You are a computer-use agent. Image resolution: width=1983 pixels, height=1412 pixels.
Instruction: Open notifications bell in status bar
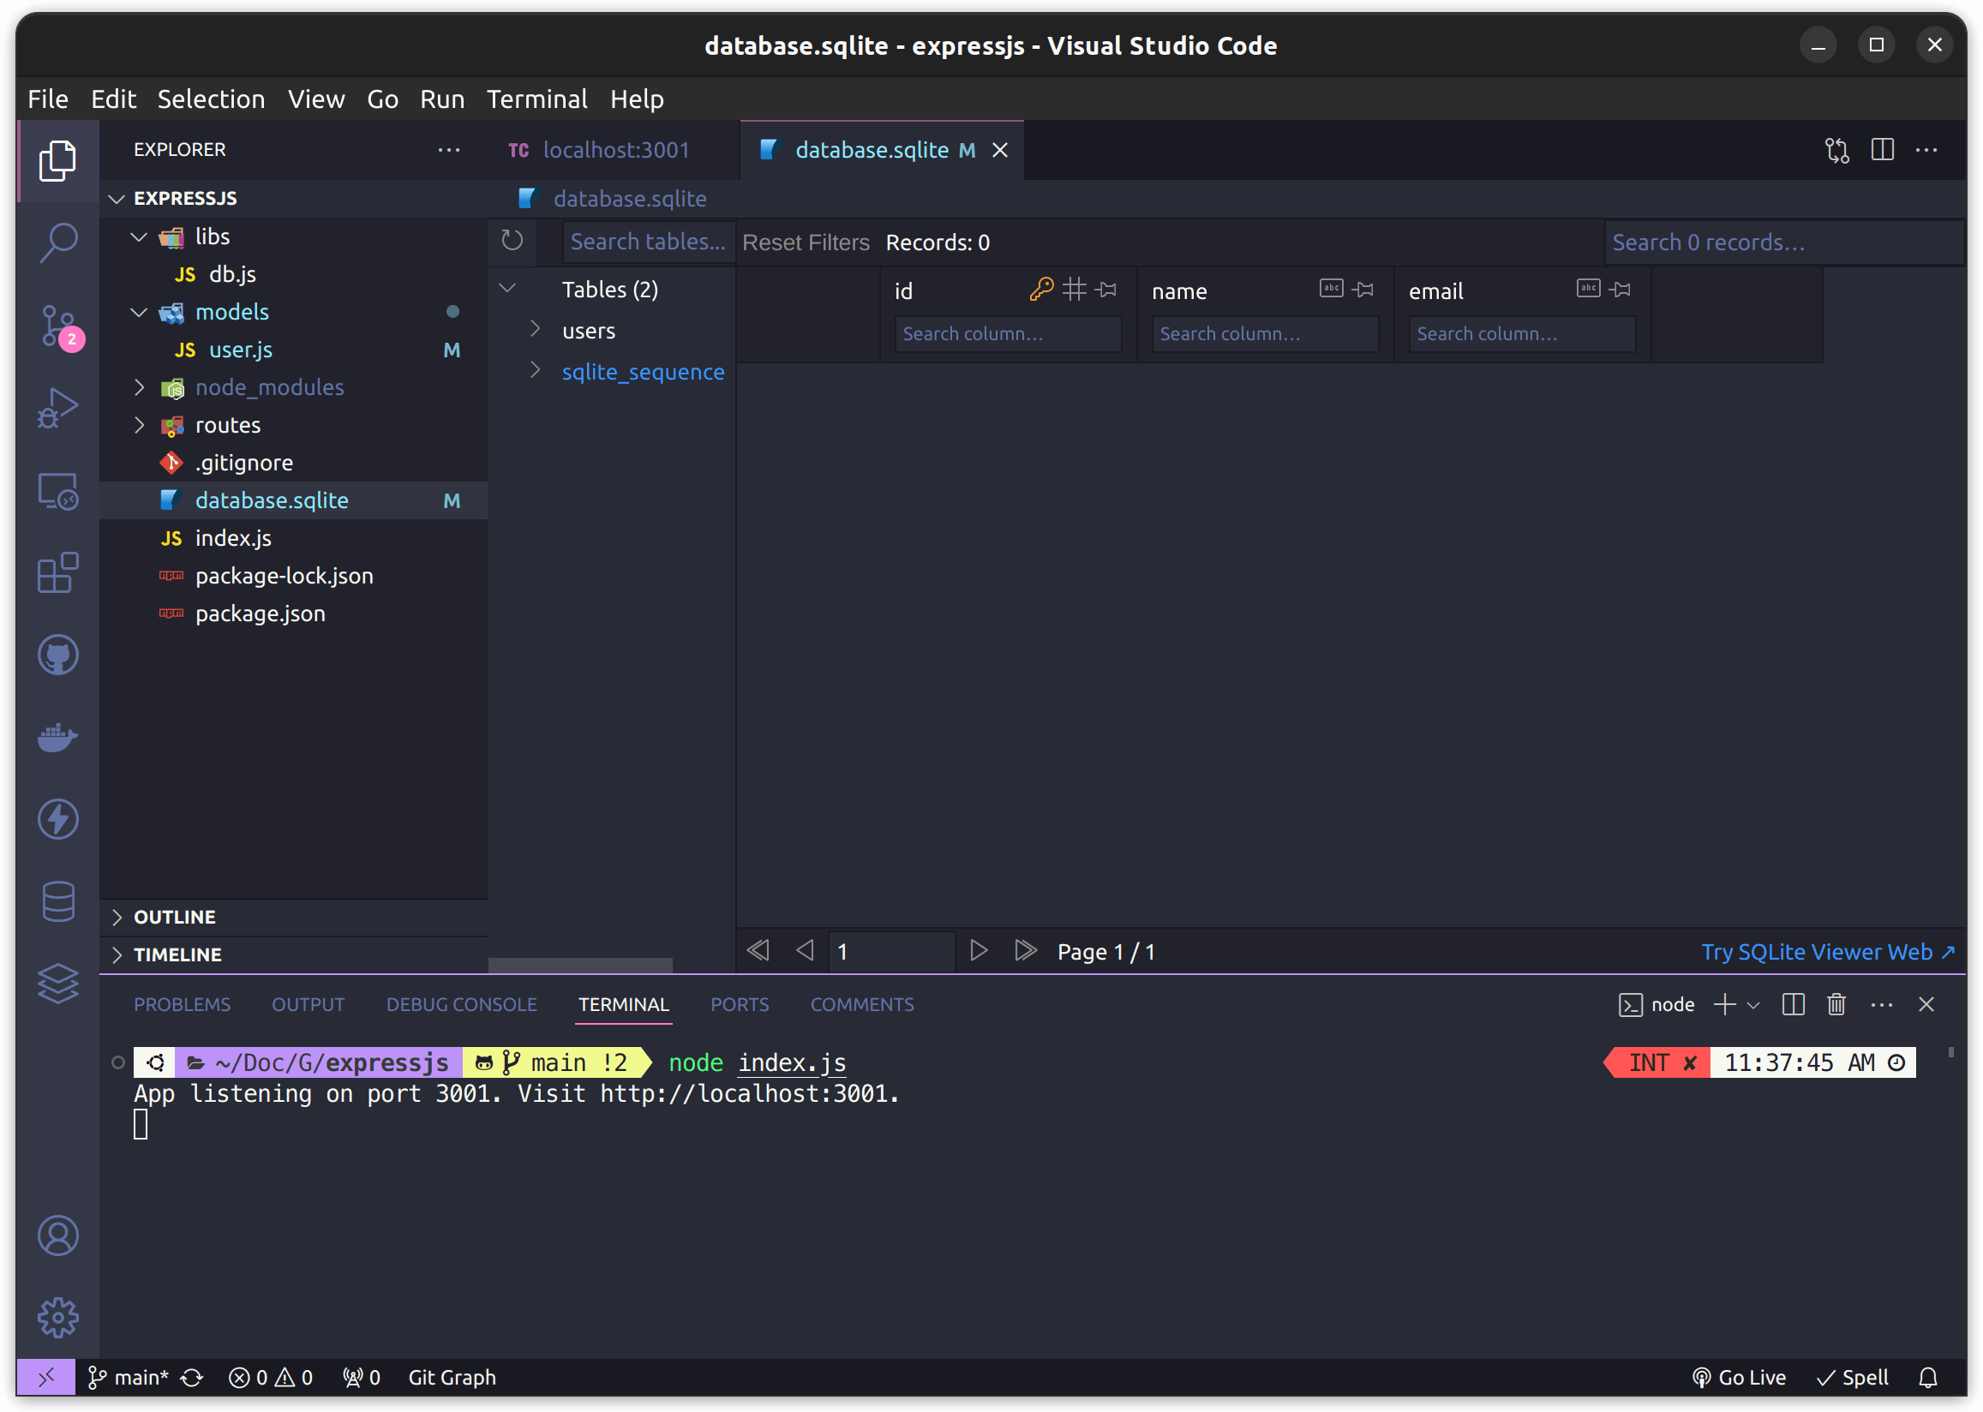1927,1377
